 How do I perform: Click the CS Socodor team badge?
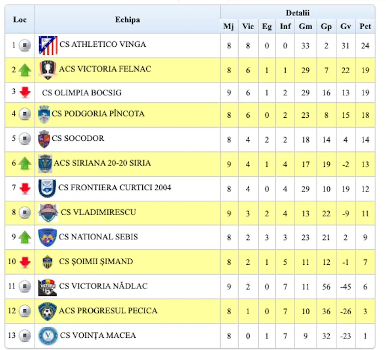[x=44, y=139]
